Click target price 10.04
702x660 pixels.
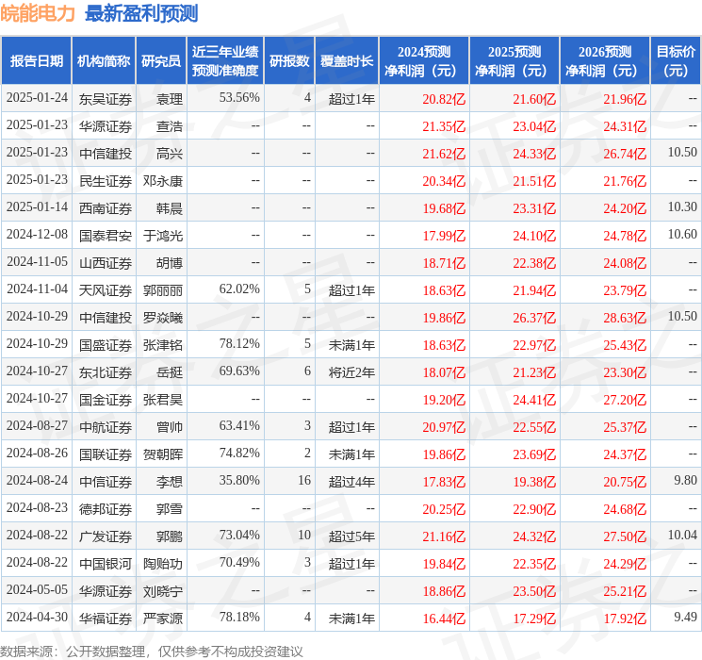[682, 535]
